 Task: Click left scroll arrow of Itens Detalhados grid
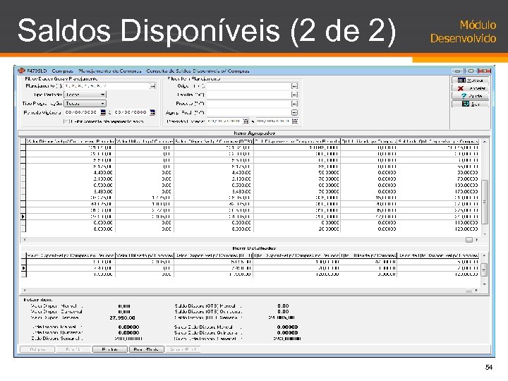click(x=24, y=290)
